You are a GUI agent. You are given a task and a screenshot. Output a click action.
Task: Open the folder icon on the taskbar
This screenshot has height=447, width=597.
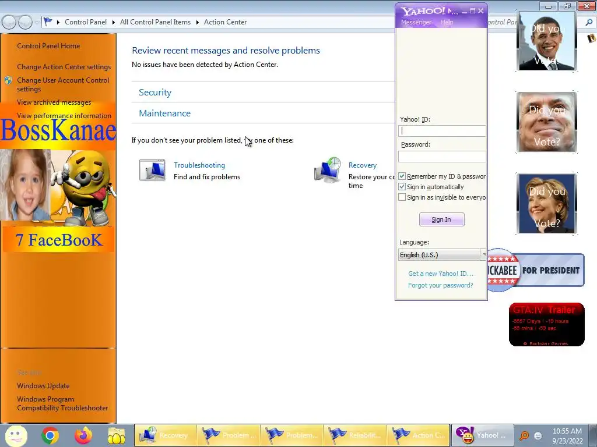[x=116, y=435]
